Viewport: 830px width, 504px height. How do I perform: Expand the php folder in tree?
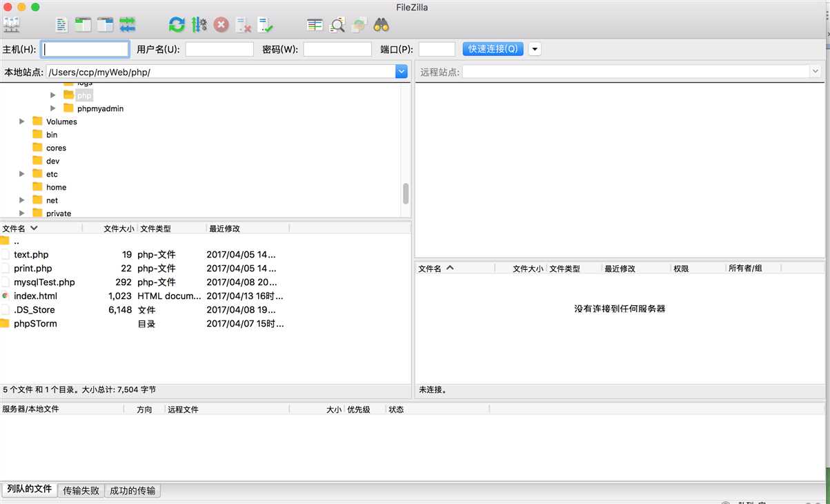click(x=53, y=95)
